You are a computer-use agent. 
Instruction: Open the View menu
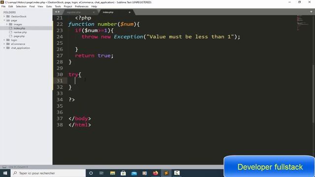pyautogui.click(x=40, y=6)
